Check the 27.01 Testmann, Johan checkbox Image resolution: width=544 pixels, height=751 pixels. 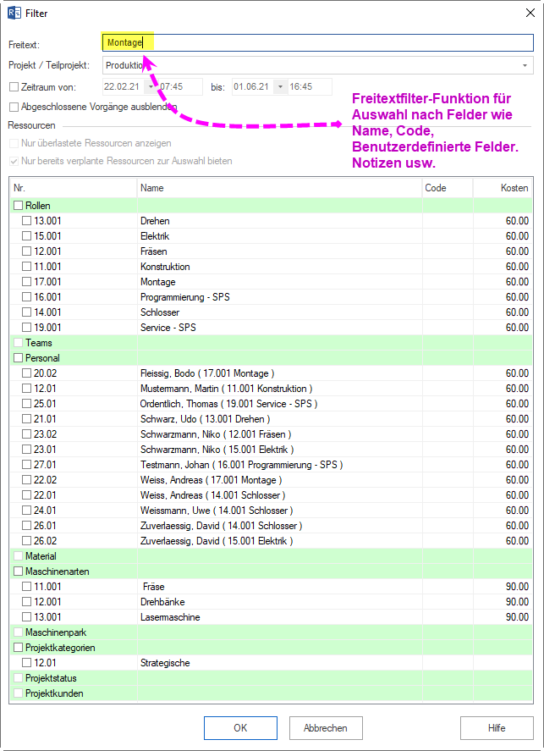[27, 465]
